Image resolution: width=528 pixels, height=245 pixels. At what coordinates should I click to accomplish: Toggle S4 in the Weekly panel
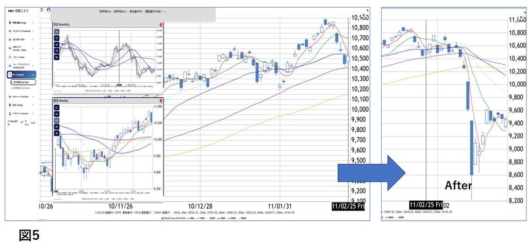pos(57,127)
